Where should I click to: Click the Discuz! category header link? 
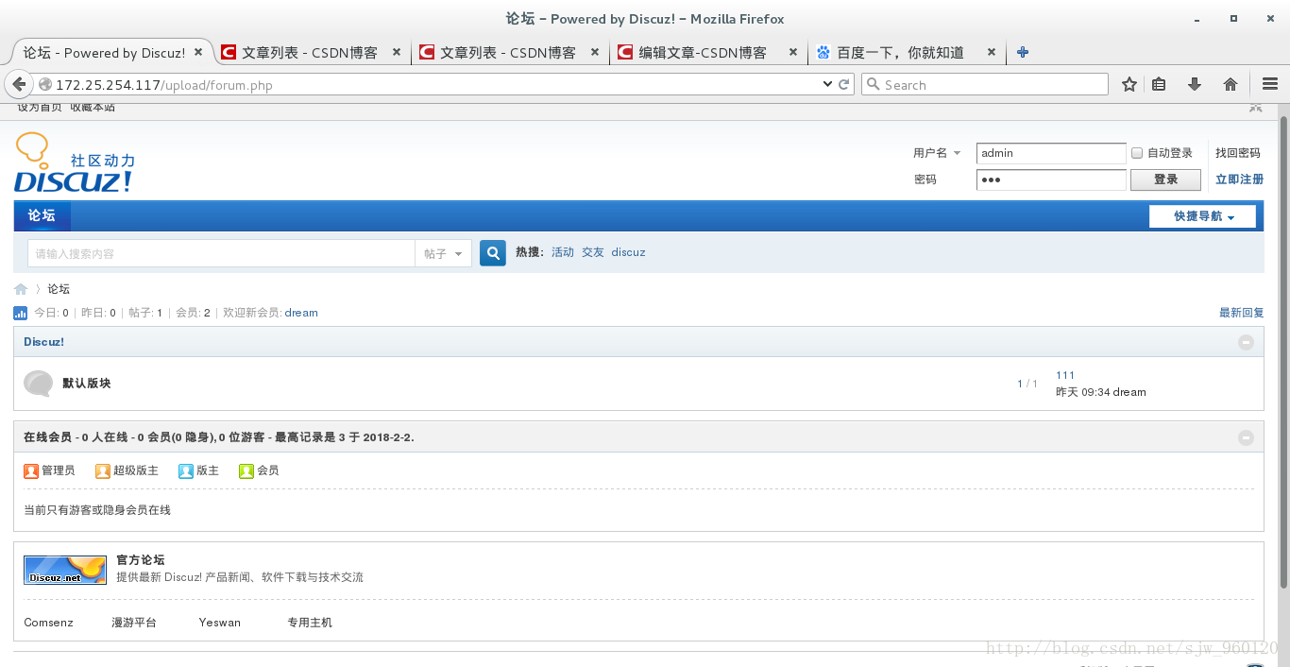(x=43, y=342)
